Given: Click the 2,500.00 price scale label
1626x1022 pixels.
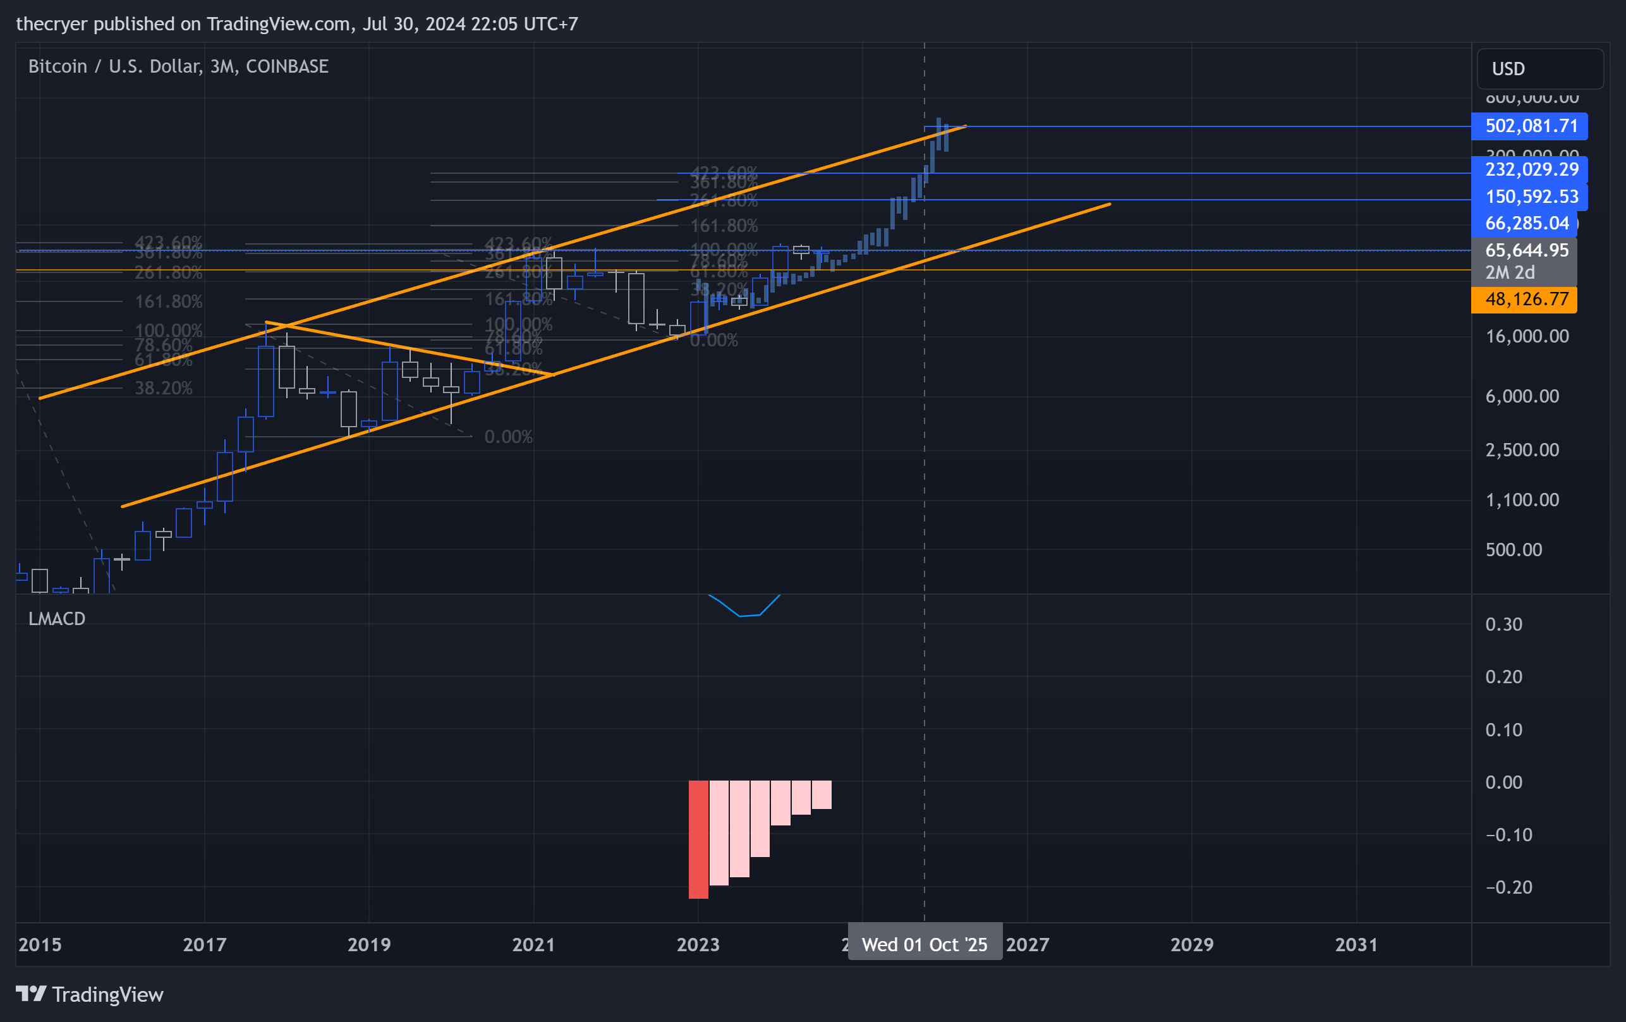Looking at the screenshot, I should coord(1523,450).
